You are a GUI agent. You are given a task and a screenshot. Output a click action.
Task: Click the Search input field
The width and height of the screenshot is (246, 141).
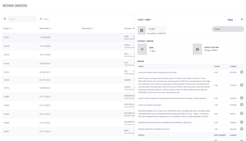coord(22,19)
